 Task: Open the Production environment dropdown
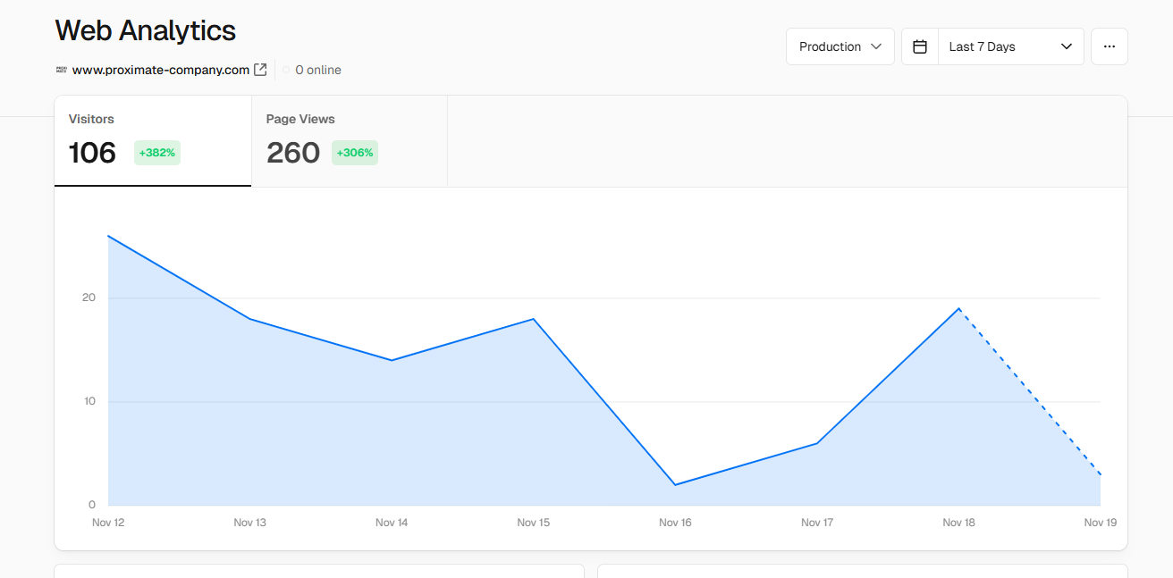click(x=839, y=46)
